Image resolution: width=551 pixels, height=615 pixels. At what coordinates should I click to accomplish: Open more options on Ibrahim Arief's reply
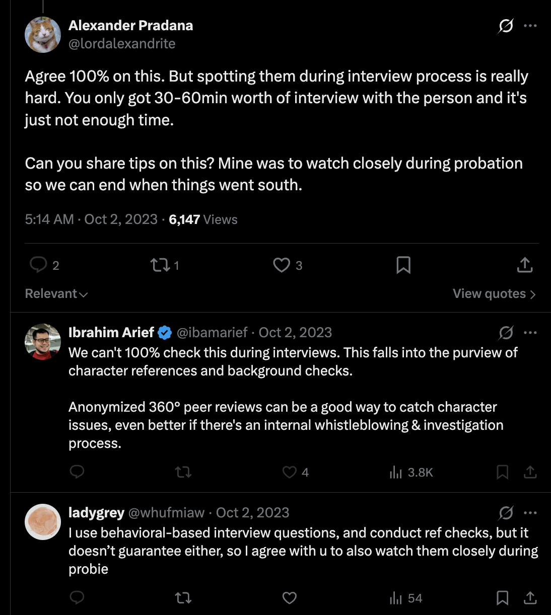coord(530,333)
